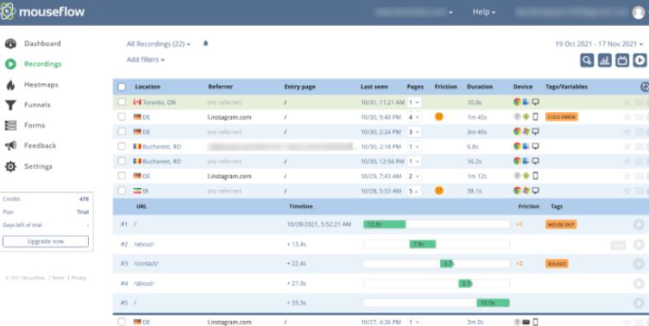Viewport: 649px width, 326px height.
Task: Play page #5 root page visit
Action: [x=639, y=303]
